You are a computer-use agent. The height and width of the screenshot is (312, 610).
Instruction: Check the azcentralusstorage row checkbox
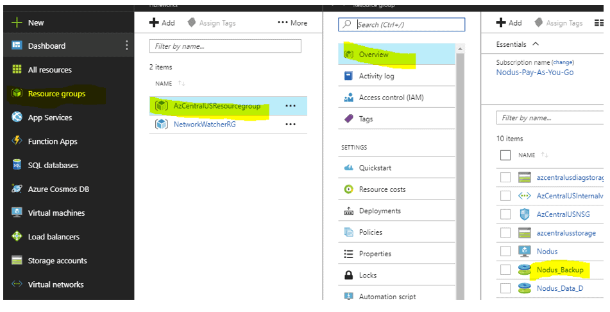point(505,232)
